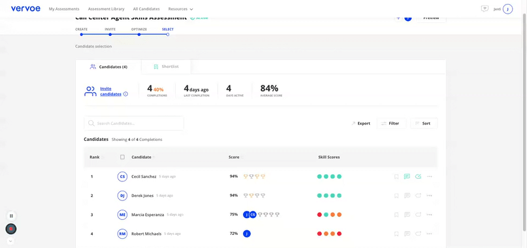Open Robert Michaels candidate name

coord(146,234)
